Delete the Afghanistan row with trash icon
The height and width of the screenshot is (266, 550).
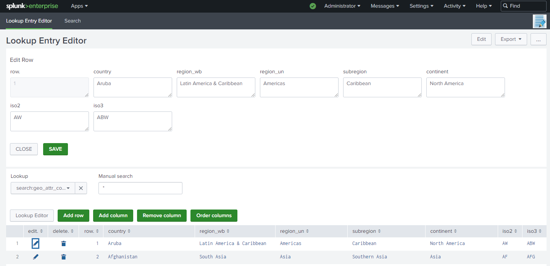(x=64, y=257)
